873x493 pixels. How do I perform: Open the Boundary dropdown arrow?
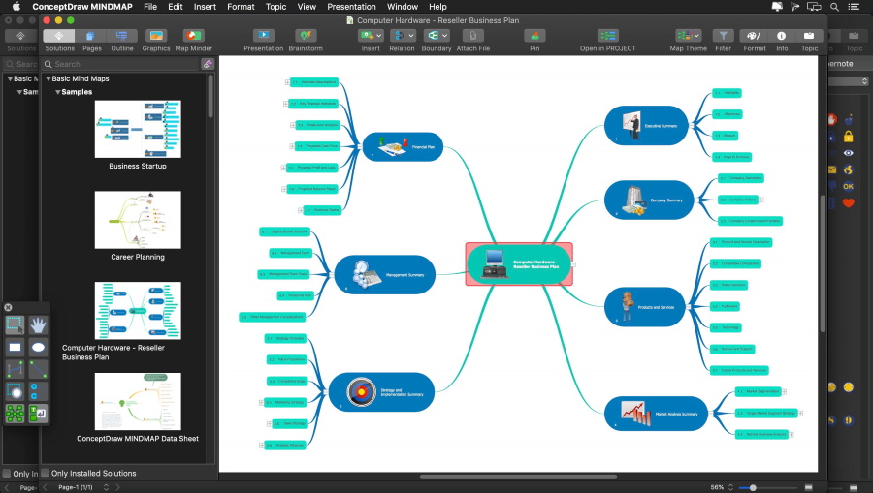pos(445,36)
